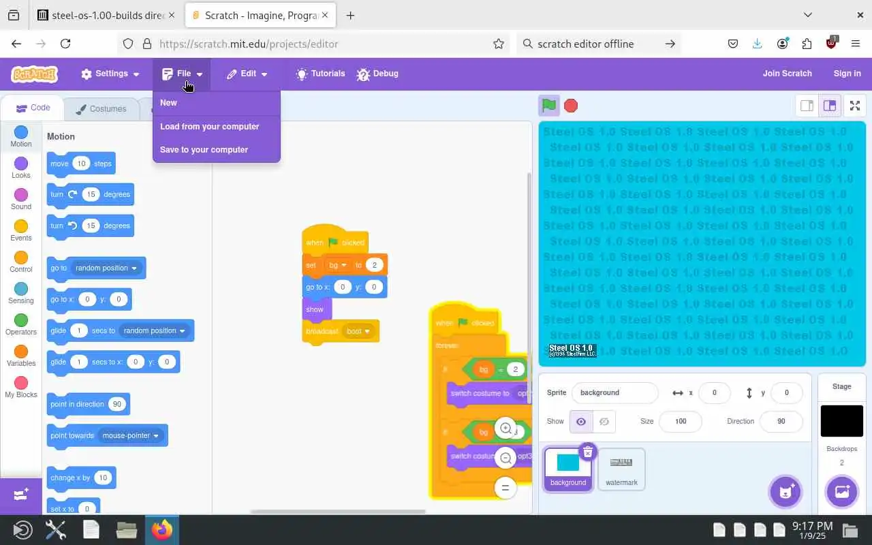Select the watermark sprite thumbnail

tap(621, 469)
